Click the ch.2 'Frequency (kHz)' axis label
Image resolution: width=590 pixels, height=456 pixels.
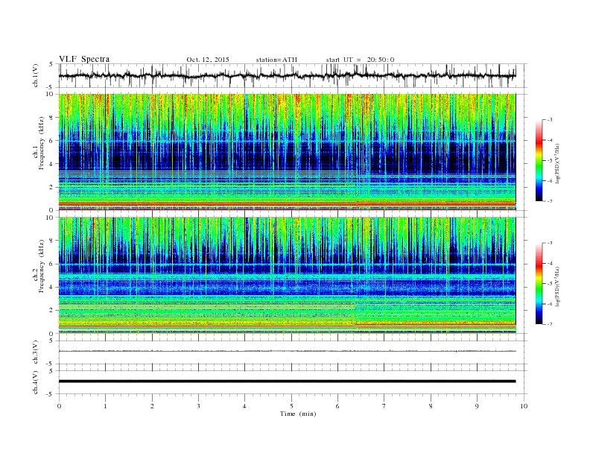(x=42, y=265)
